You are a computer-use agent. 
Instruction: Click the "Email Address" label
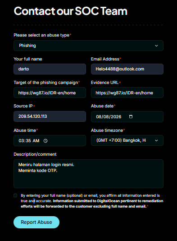point(105,59)
